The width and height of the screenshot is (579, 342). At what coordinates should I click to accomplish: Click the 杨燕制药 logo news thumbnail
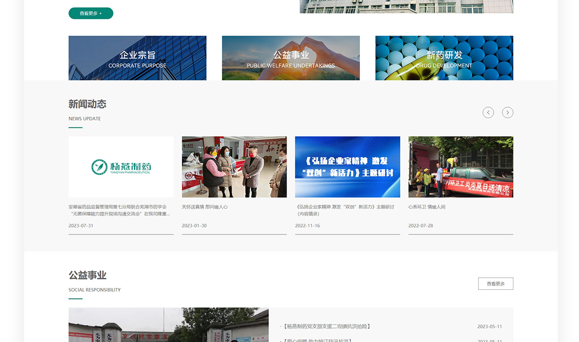[x=121, y=167]
